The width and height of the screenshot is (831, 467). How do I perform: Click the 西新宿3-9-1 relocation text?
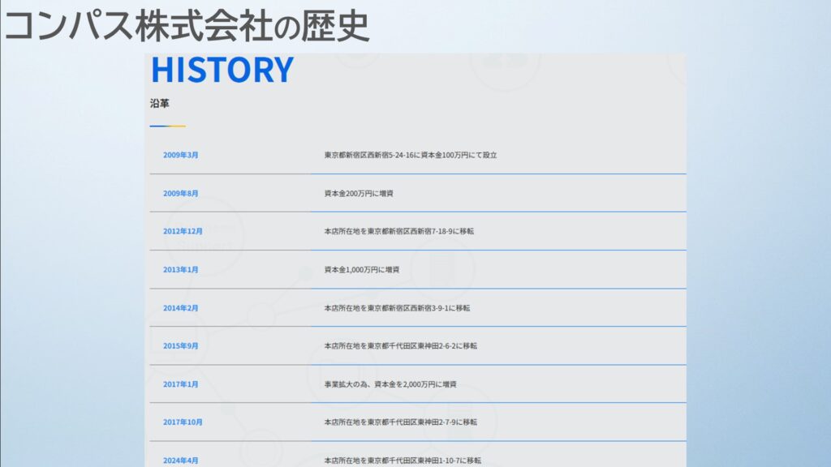point(397,308)
